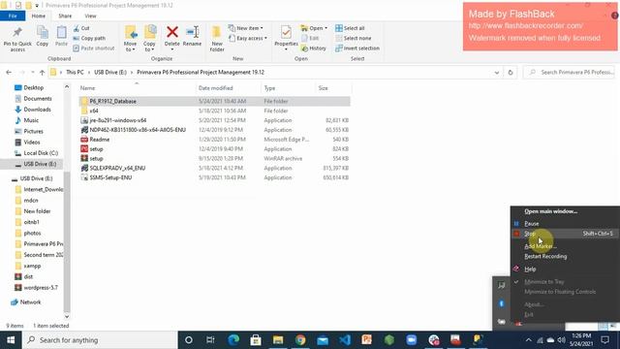Choose Stop in recorder menu

pos(565,234)
